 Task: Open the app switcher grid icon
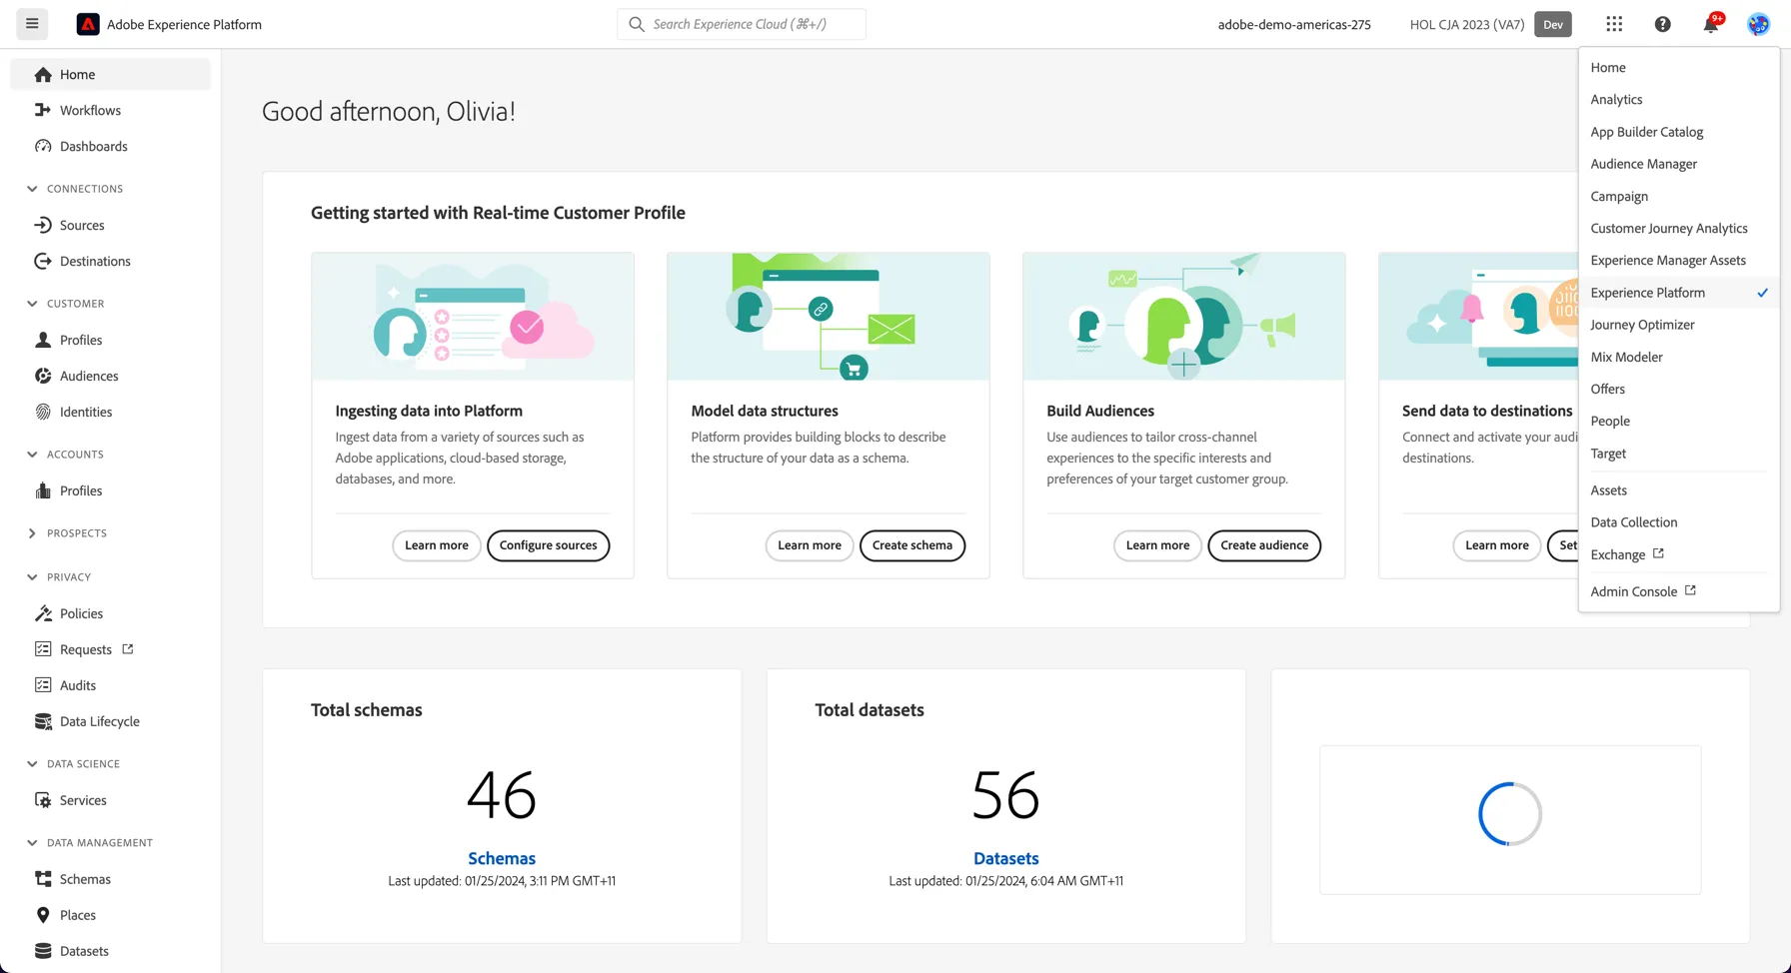click(1614, 24)
